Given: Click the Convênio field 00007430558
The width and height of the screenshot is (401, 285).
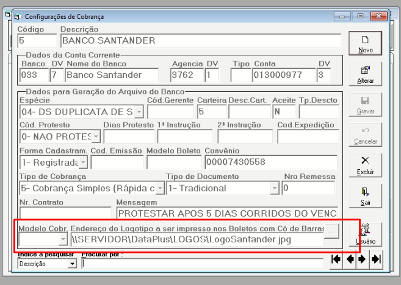Looking at the screenshot, I should pyautogui.click(x=271, y=162).
